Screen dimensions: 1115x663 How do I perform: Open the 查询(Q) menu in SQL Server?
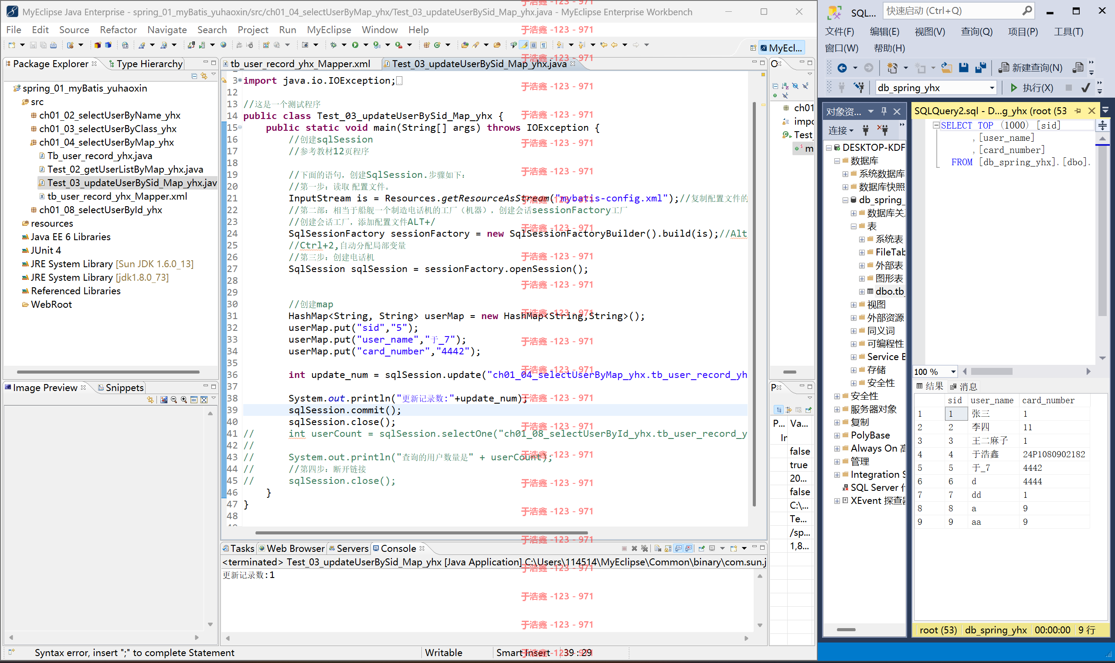pyautogui.click(x=976, y=32)
